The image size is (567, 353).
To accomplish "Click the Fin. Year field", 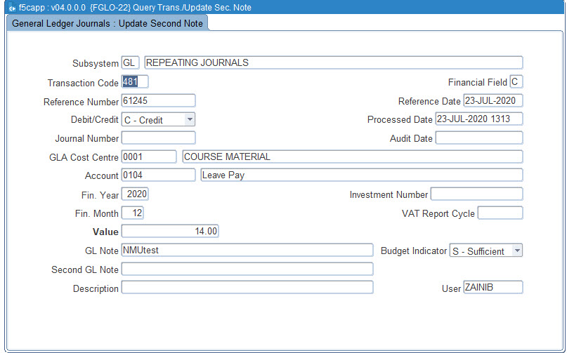I will coord(135,194).
